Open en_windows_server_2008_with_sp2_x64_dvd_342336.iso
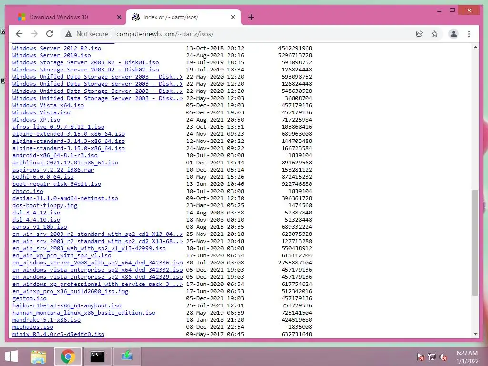 tap(97, 263)
